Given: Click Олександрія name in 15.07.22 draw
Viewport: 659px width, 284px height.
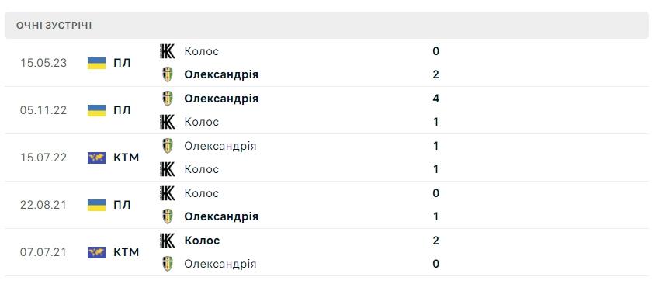Looking at the screenshot, I should (220, 146).
